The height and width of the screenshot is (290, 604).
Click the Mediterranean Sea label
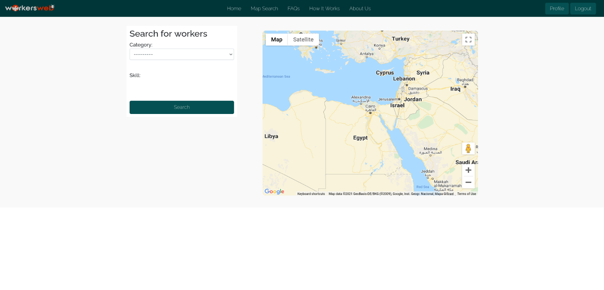[x=276, y=76]
